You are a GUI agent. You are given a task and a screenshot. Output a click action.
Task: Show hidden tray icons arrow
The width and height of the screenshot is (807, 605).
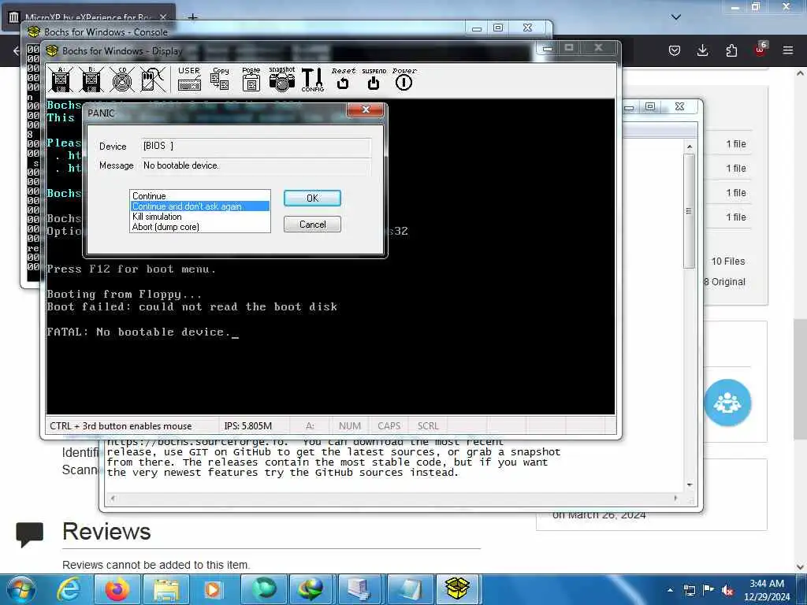[670, 591]
